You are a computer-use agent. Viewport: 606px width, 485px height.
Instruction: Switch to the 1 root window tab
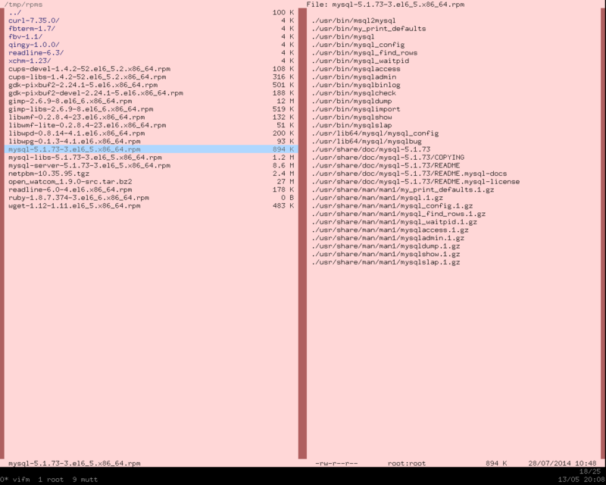pyautogui.click(x=51, y=480)
